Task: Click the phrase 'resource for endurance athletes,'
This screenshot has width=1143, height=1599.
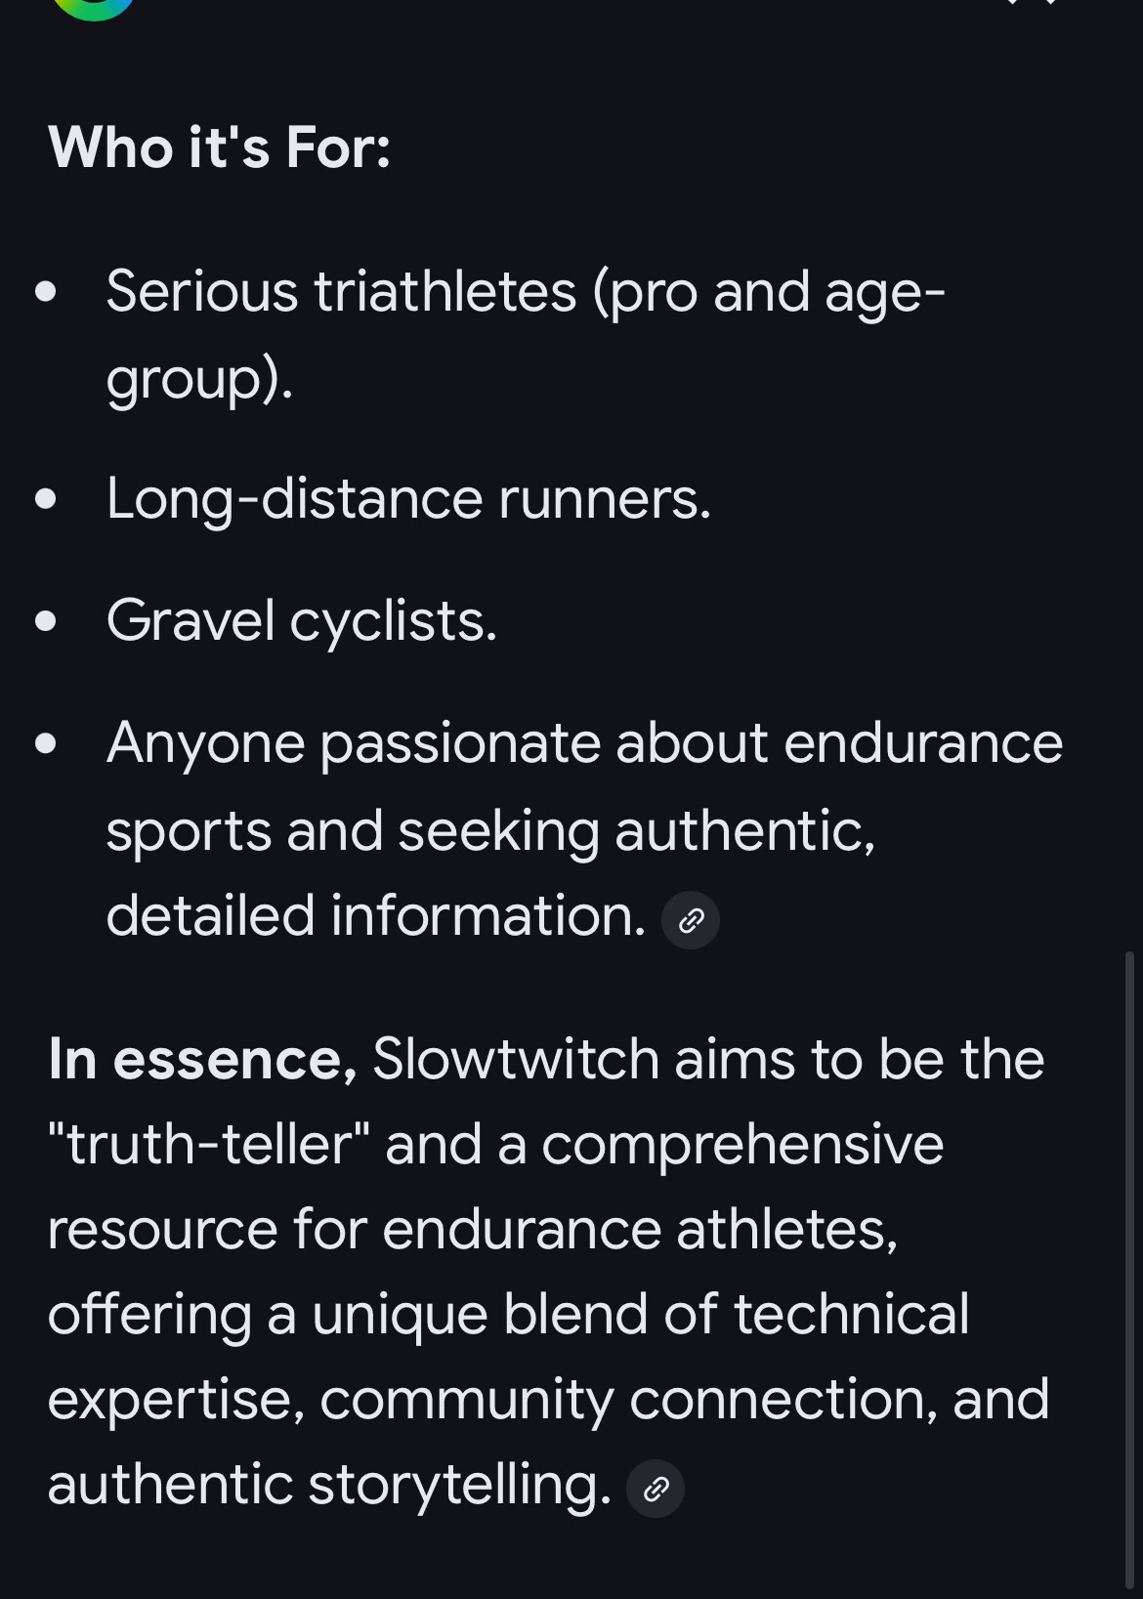Action: (472, 1230)
